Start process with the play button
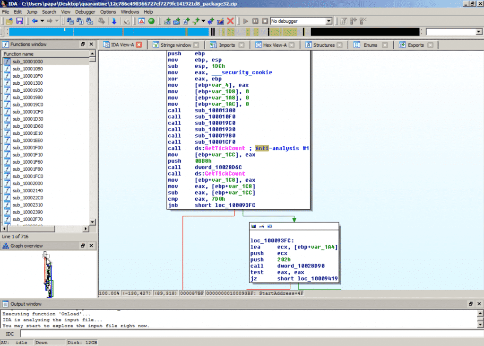The height and width of the screenshot is (346, 484). [246, 21]
